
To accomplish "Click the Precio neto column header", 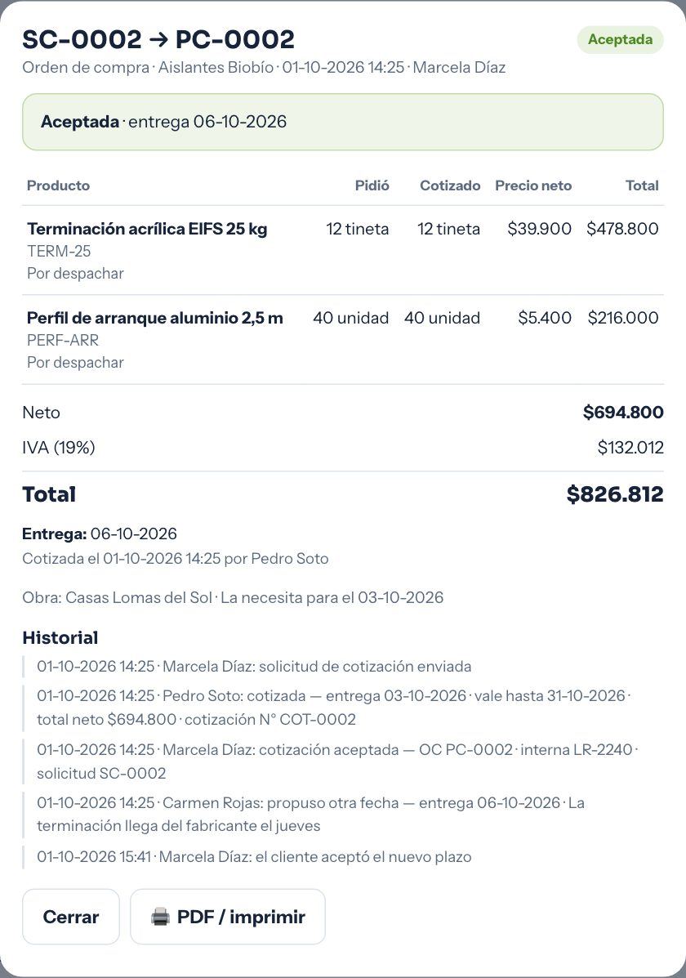I will click(x=533, y=185).
